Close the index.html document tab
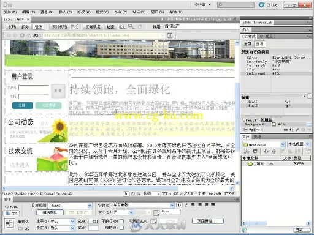 point(28,20)
